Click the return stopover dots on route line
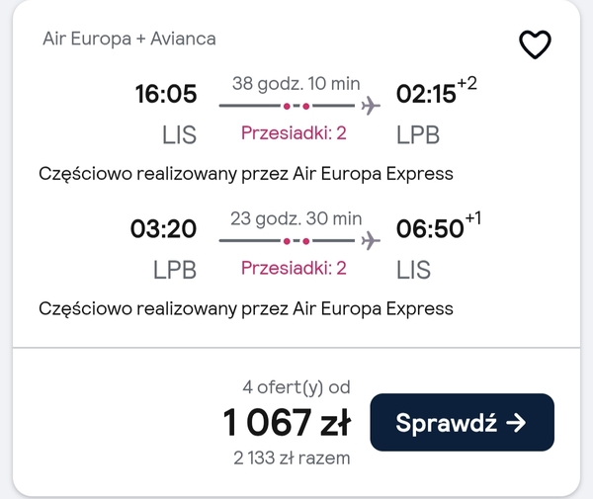 click(x=296, y=241)
